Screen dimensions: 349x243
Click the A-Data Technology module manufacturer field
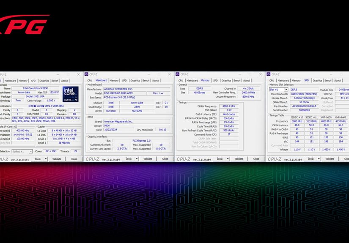(x=304, y=98)
